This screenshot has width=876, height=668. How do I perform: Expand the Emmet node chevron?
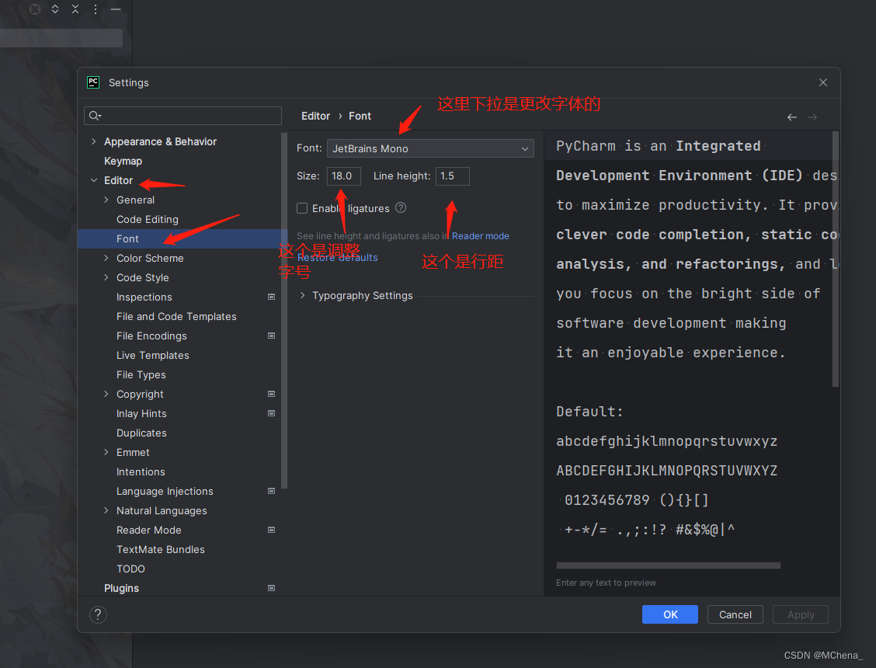point(106,452)
